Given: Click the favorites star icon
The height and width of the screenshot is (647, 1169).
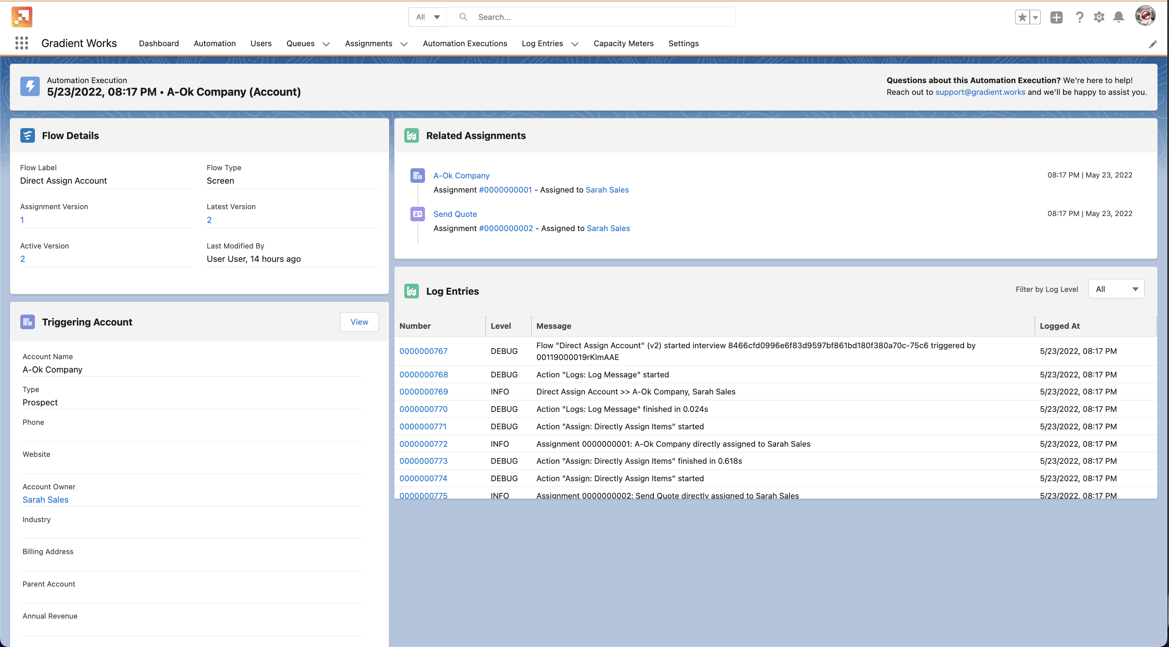Looking at the screenshot, I should (x=1022, y=17).
